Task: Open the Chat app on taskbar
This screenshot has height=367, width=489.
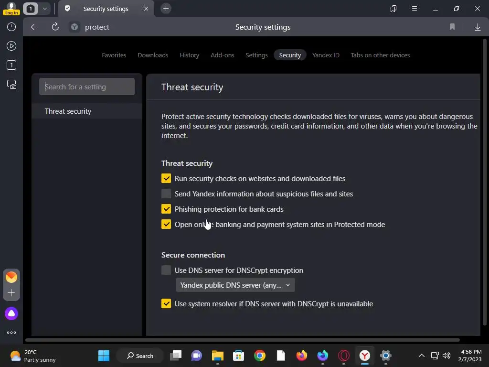Action: [x=196, y=356]
